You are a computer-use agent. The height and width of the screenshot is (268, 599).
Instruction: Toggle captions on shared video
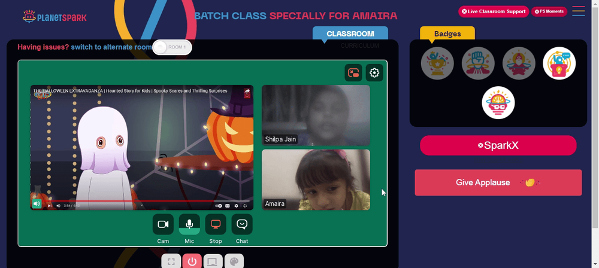228,206
